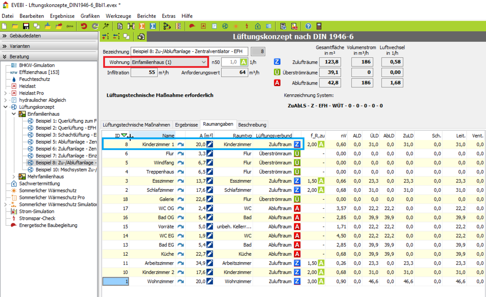This screenshot has height=297, width=486.
Task: Click the magic wand tool icon
Action: click(106, 26)
